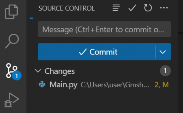Focus the commit Message input box
This screenshot has width=183, height=113.
click(104, 29)
